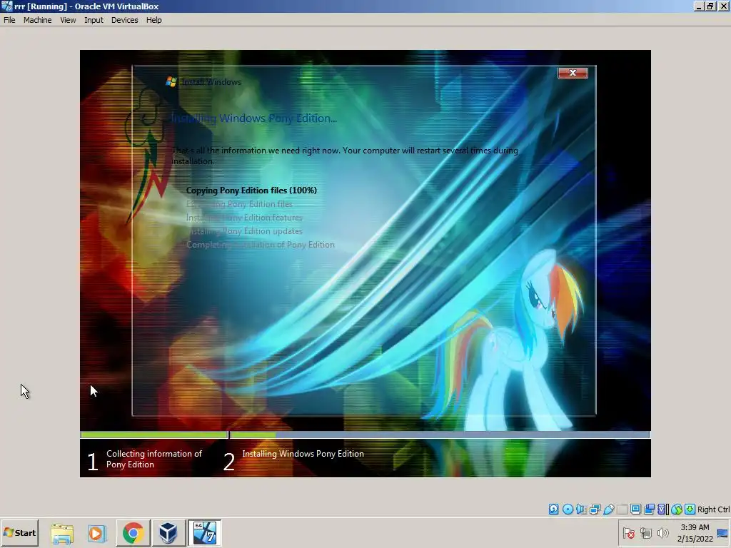Viewport: 731px width, 548px height.
Task: Click the Right Ctrl host key label
Action: point(714,509)
